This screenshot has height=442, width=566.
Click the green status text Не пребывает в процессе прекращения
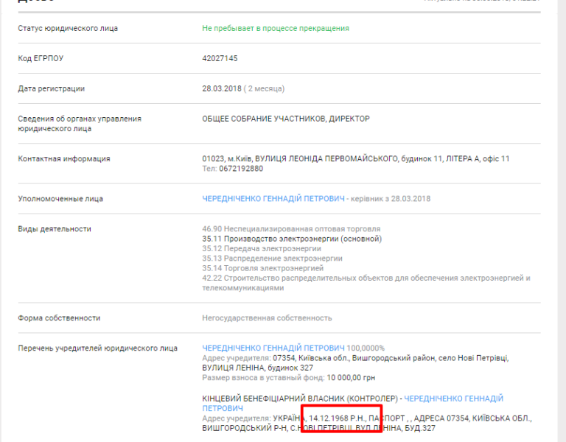(x=276, y=28)
